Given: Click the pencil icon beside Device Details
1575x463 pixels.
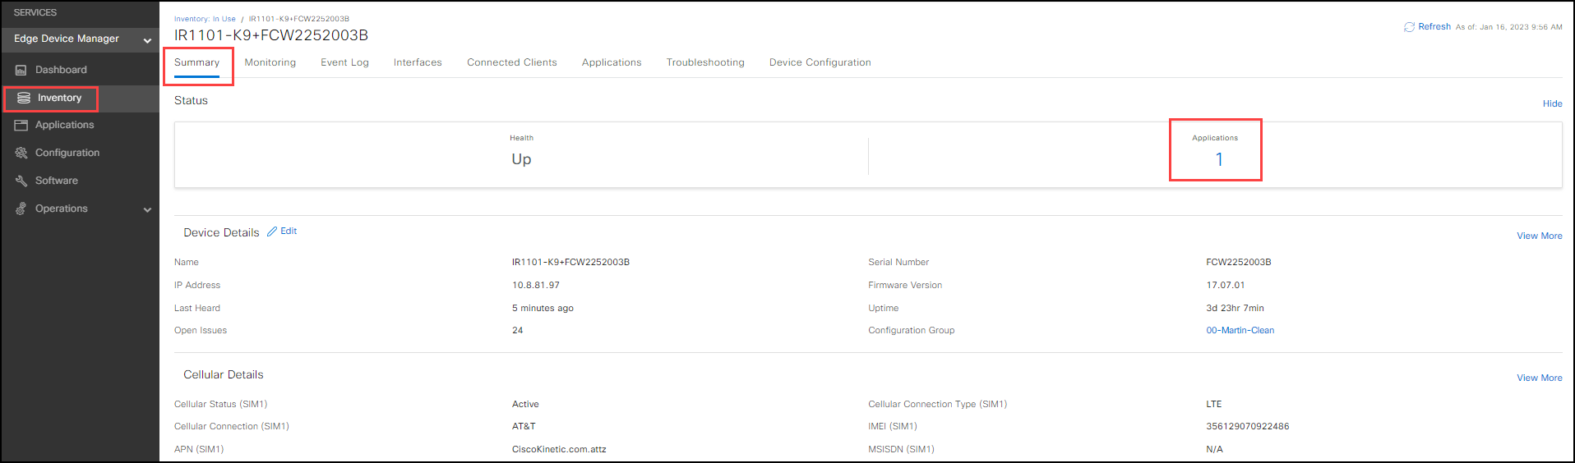Looking at the screenshot, I should pyautogui.click(x=272, y=231).
